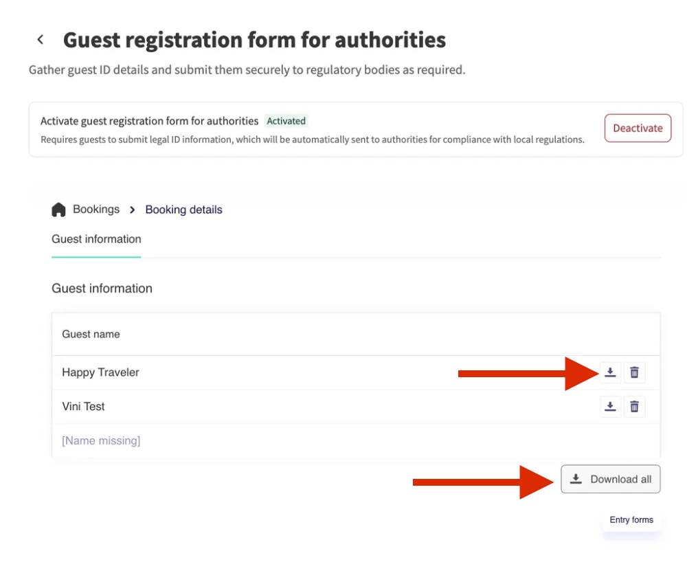Deactivate the guest registration form

[638, 128]
